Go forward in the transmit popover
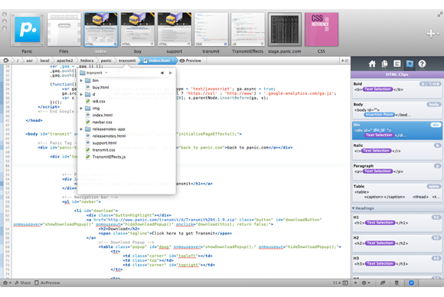 point(171,73)
